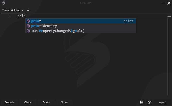Click the cube icon beside printidentity
This screenshot has width=172, height=106.
28,26
